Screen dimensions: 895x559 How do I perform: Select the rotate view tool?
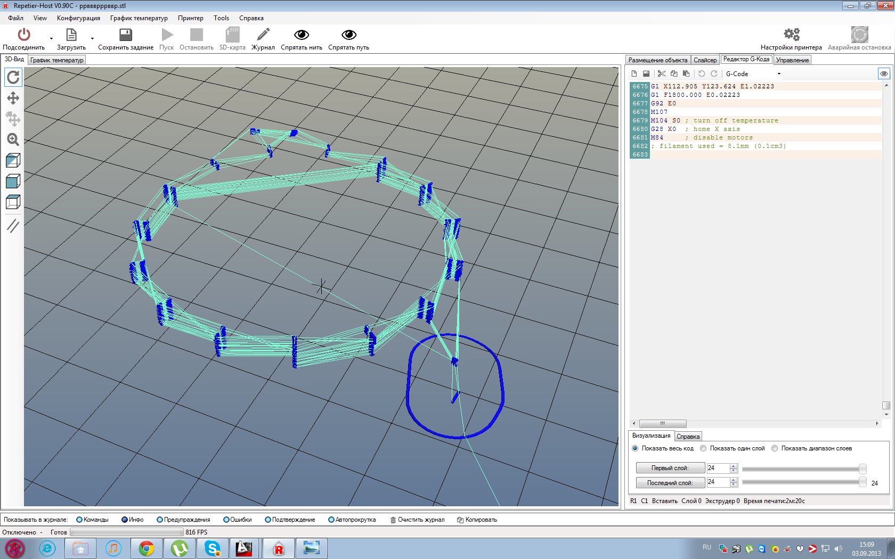pos(13,78)
